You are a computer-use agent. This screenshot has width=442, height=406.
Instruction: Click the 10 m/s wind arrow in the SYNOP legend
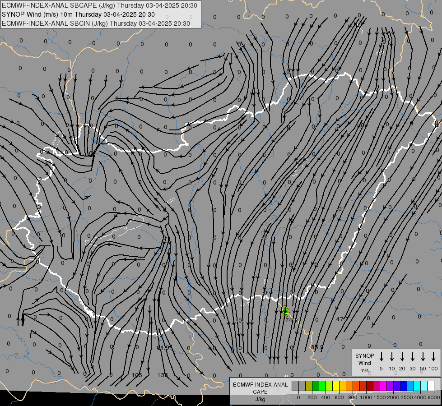tap(392, 357)
